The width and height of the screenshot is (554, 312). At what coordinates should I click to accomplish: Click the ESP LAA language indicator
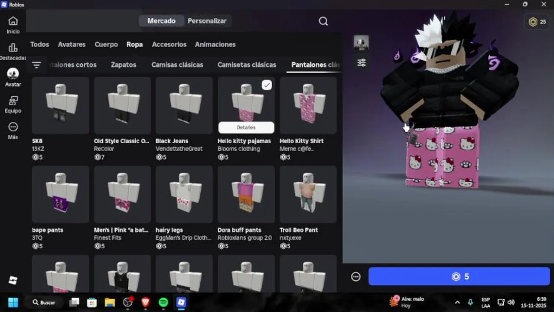pos(486,302)
